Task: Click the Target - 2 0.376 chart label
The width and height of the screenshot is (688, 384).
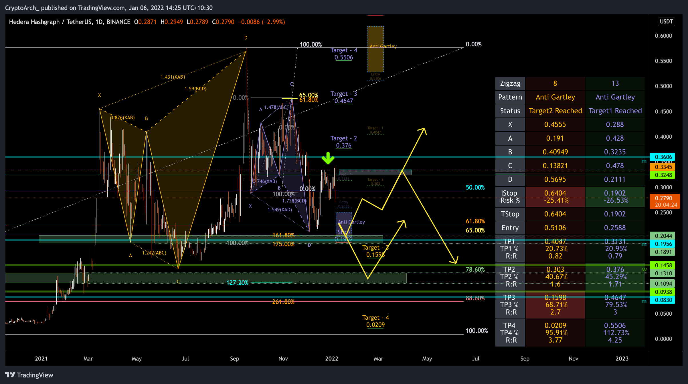Action: click(344, 142)
